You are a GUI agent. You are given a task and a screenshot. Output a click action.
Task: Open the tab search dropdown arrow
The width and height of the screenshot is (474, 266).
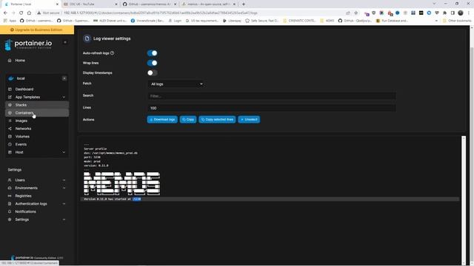(434, 4)
